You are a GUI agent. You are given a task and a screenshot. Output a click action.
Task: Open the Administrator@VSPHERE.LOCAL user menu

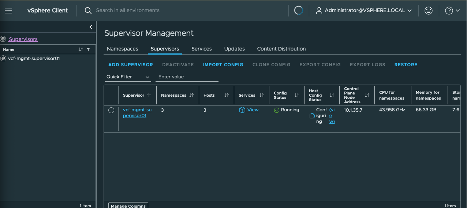coord(364,11)
